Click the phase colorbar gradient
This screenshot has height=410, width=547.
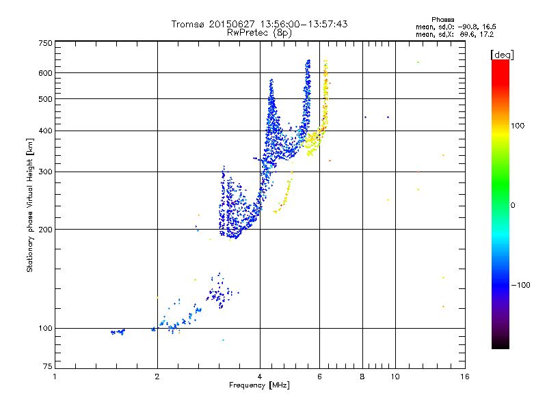[x=501, y=204]
